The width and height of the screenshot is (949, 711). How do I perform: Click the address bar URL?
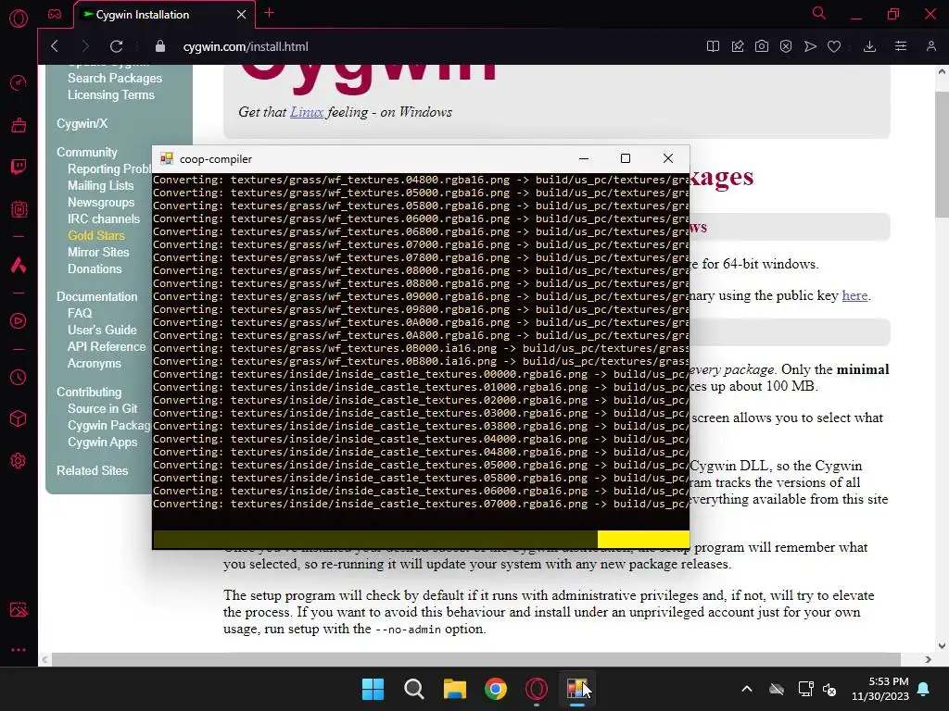coord(246,46)
